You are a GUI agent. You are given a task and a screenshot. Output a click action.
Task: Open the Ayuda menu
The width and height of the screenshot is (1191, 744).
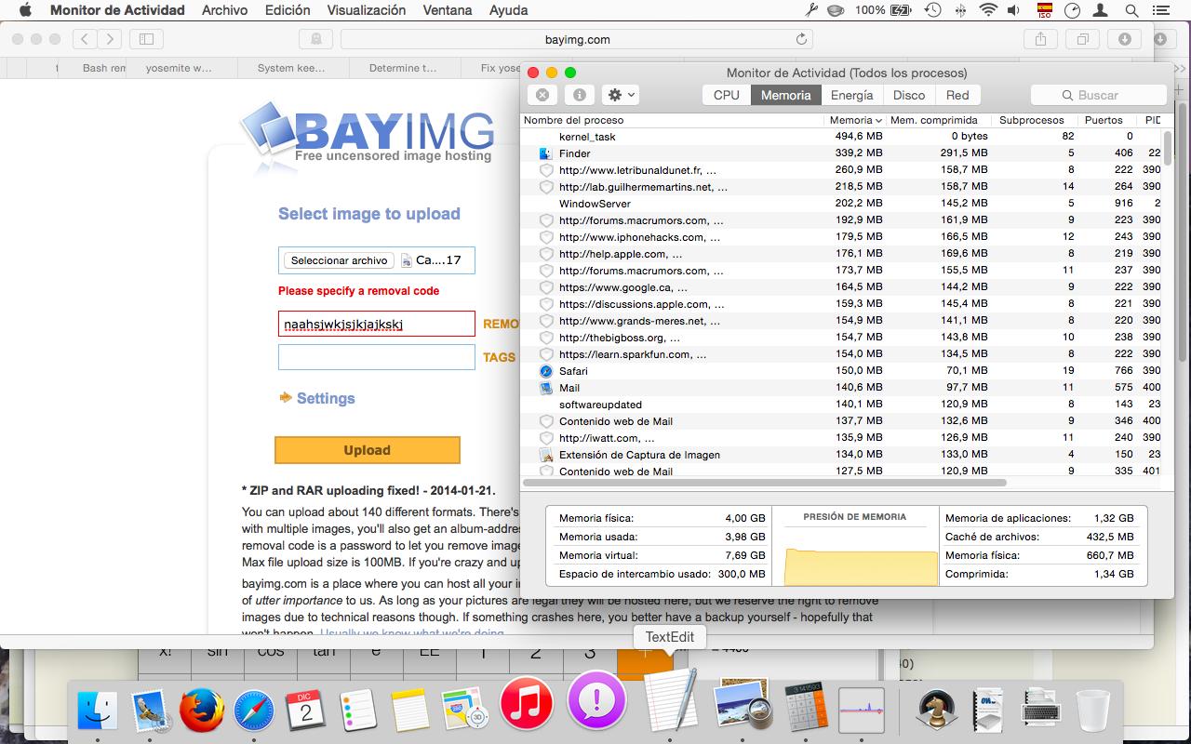point(508,10)
